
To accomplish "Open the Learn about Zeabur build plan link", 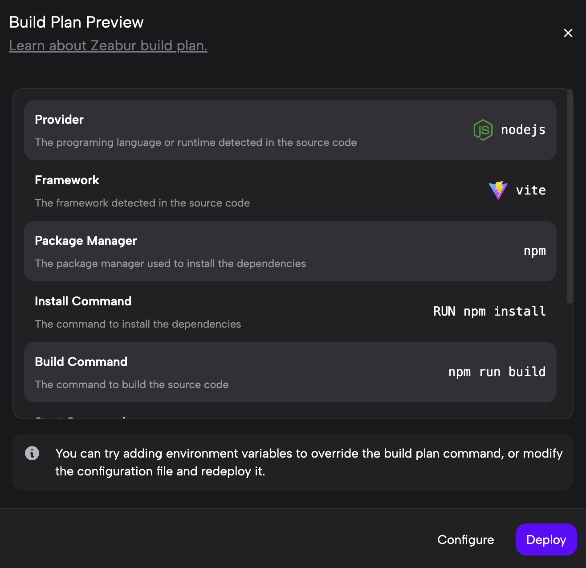I will point(108,45).
